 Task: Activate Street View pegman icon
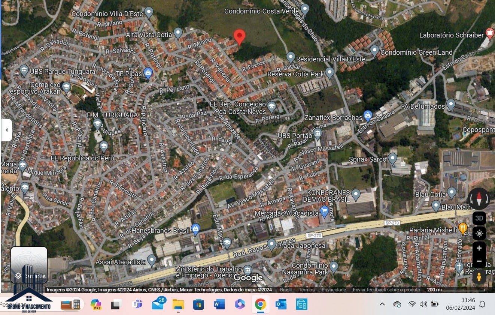(x=479, y=277)
